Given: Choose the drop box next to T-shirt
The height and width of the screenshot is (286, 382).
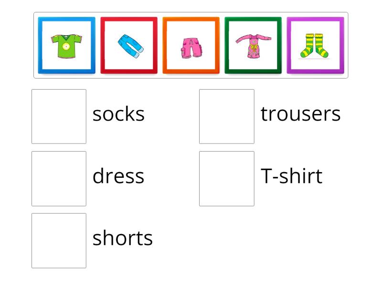Looking at the screenshot, I should click(x=227, y=178).
